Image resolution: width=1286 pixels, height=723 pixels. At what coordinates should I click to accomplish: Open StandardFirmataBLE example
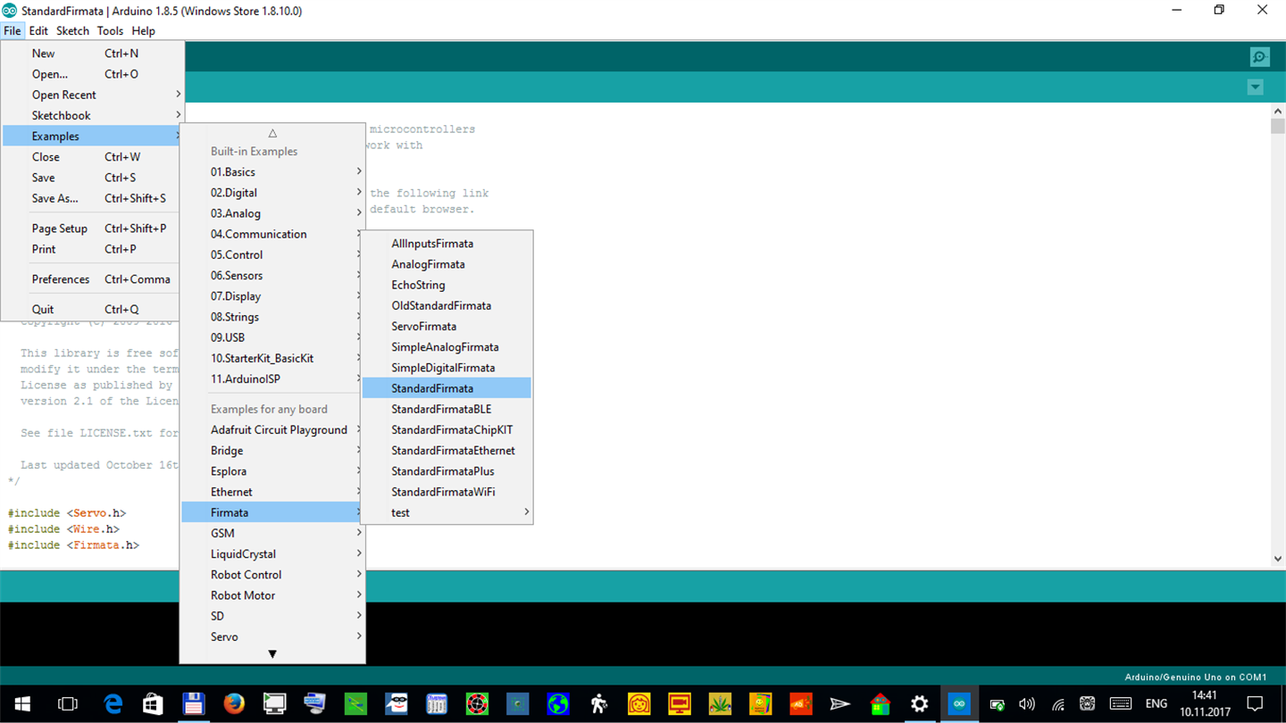[447, 409]
